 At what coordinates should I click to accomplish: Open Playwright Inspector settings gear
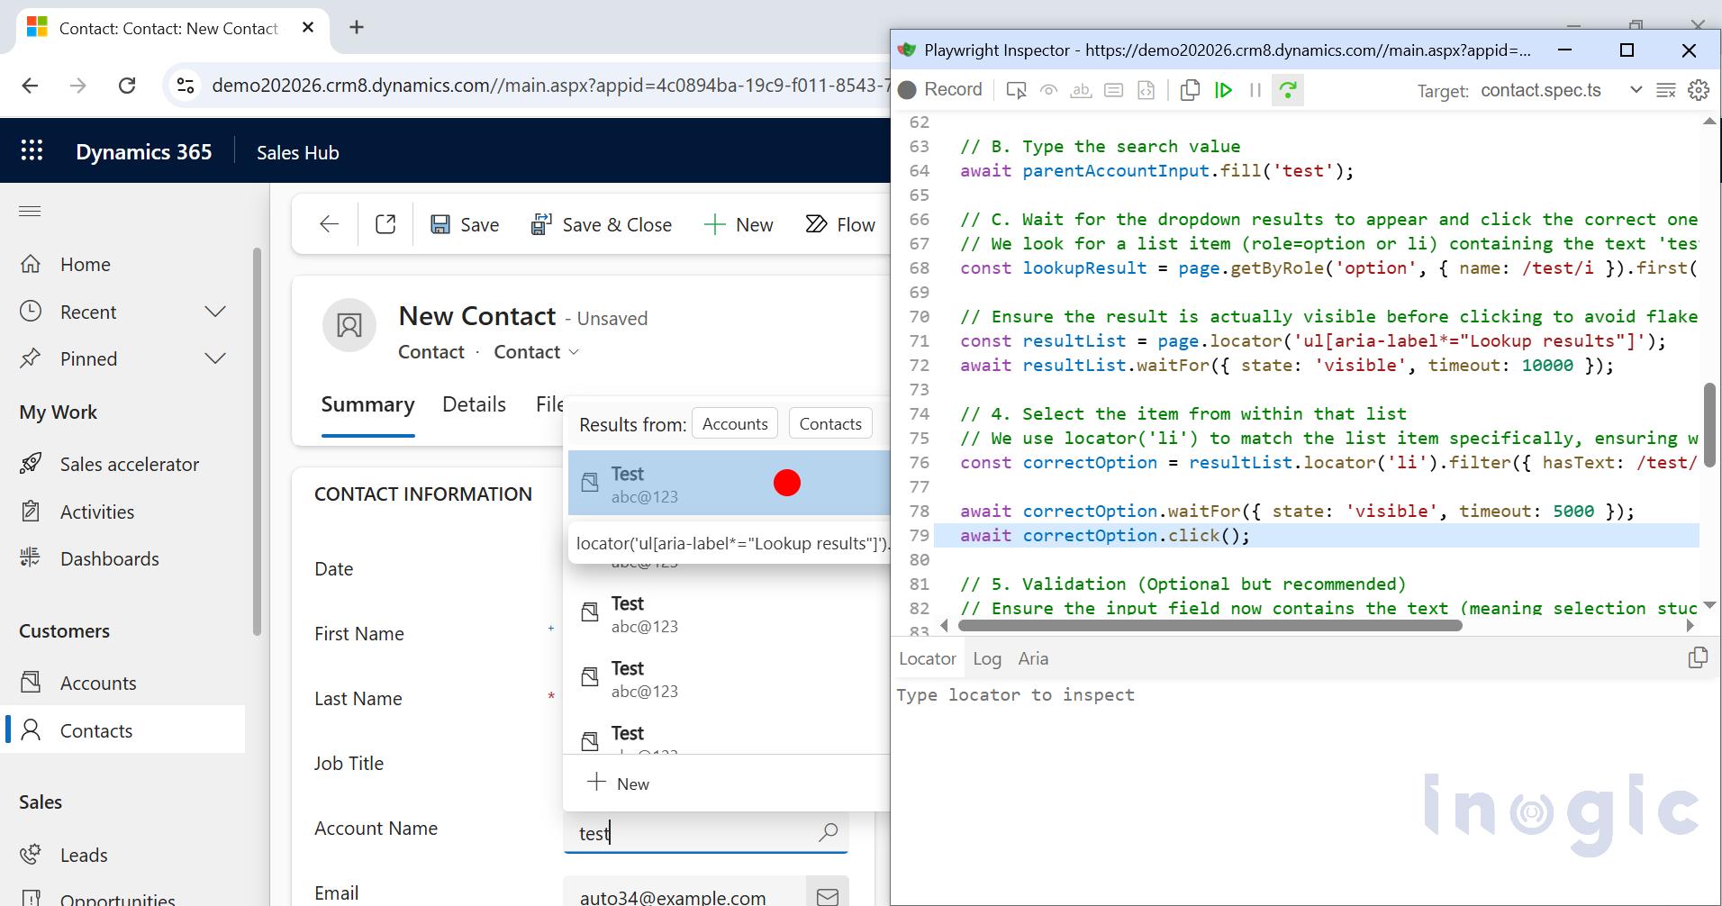1698,89
